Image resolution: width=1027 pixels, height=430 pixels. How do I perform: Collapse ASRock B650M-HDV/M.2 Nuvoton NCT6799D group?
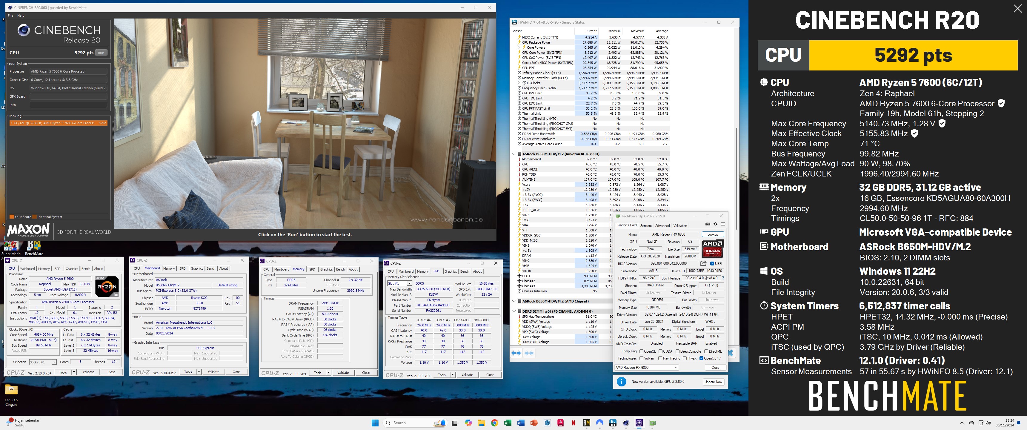click(x=514, y=154)
